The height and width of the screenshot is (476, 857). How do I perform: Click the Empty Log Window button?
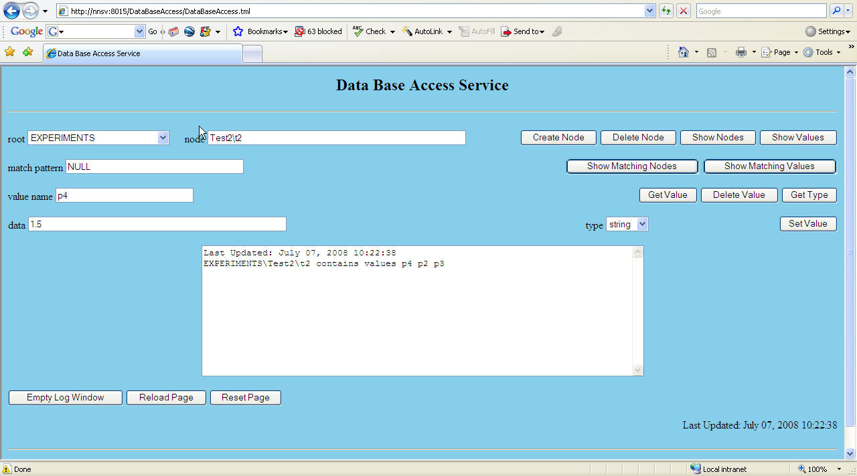pyautogui.click(x=66, y=398)
